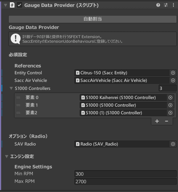Click the Max RPM value field
This screenshot has height=192, width=178.
click(x=125, y=181)
